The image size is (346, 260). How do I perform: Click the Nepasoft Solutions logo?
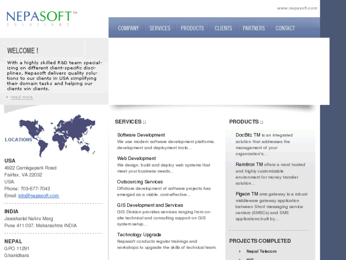click(42, 19)
